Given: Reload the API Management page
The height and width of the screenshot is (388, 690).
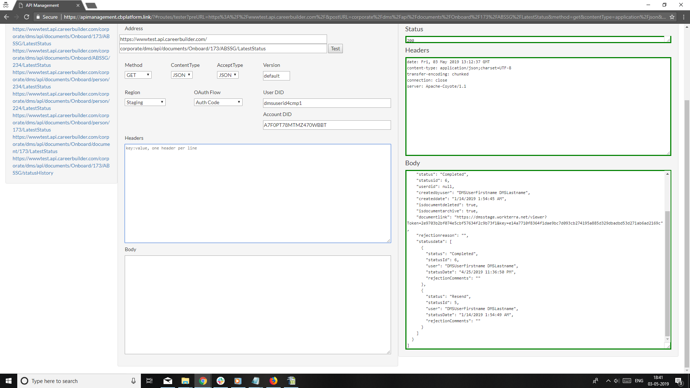Looking at the screenshot, I should click(x=27, y=17).
